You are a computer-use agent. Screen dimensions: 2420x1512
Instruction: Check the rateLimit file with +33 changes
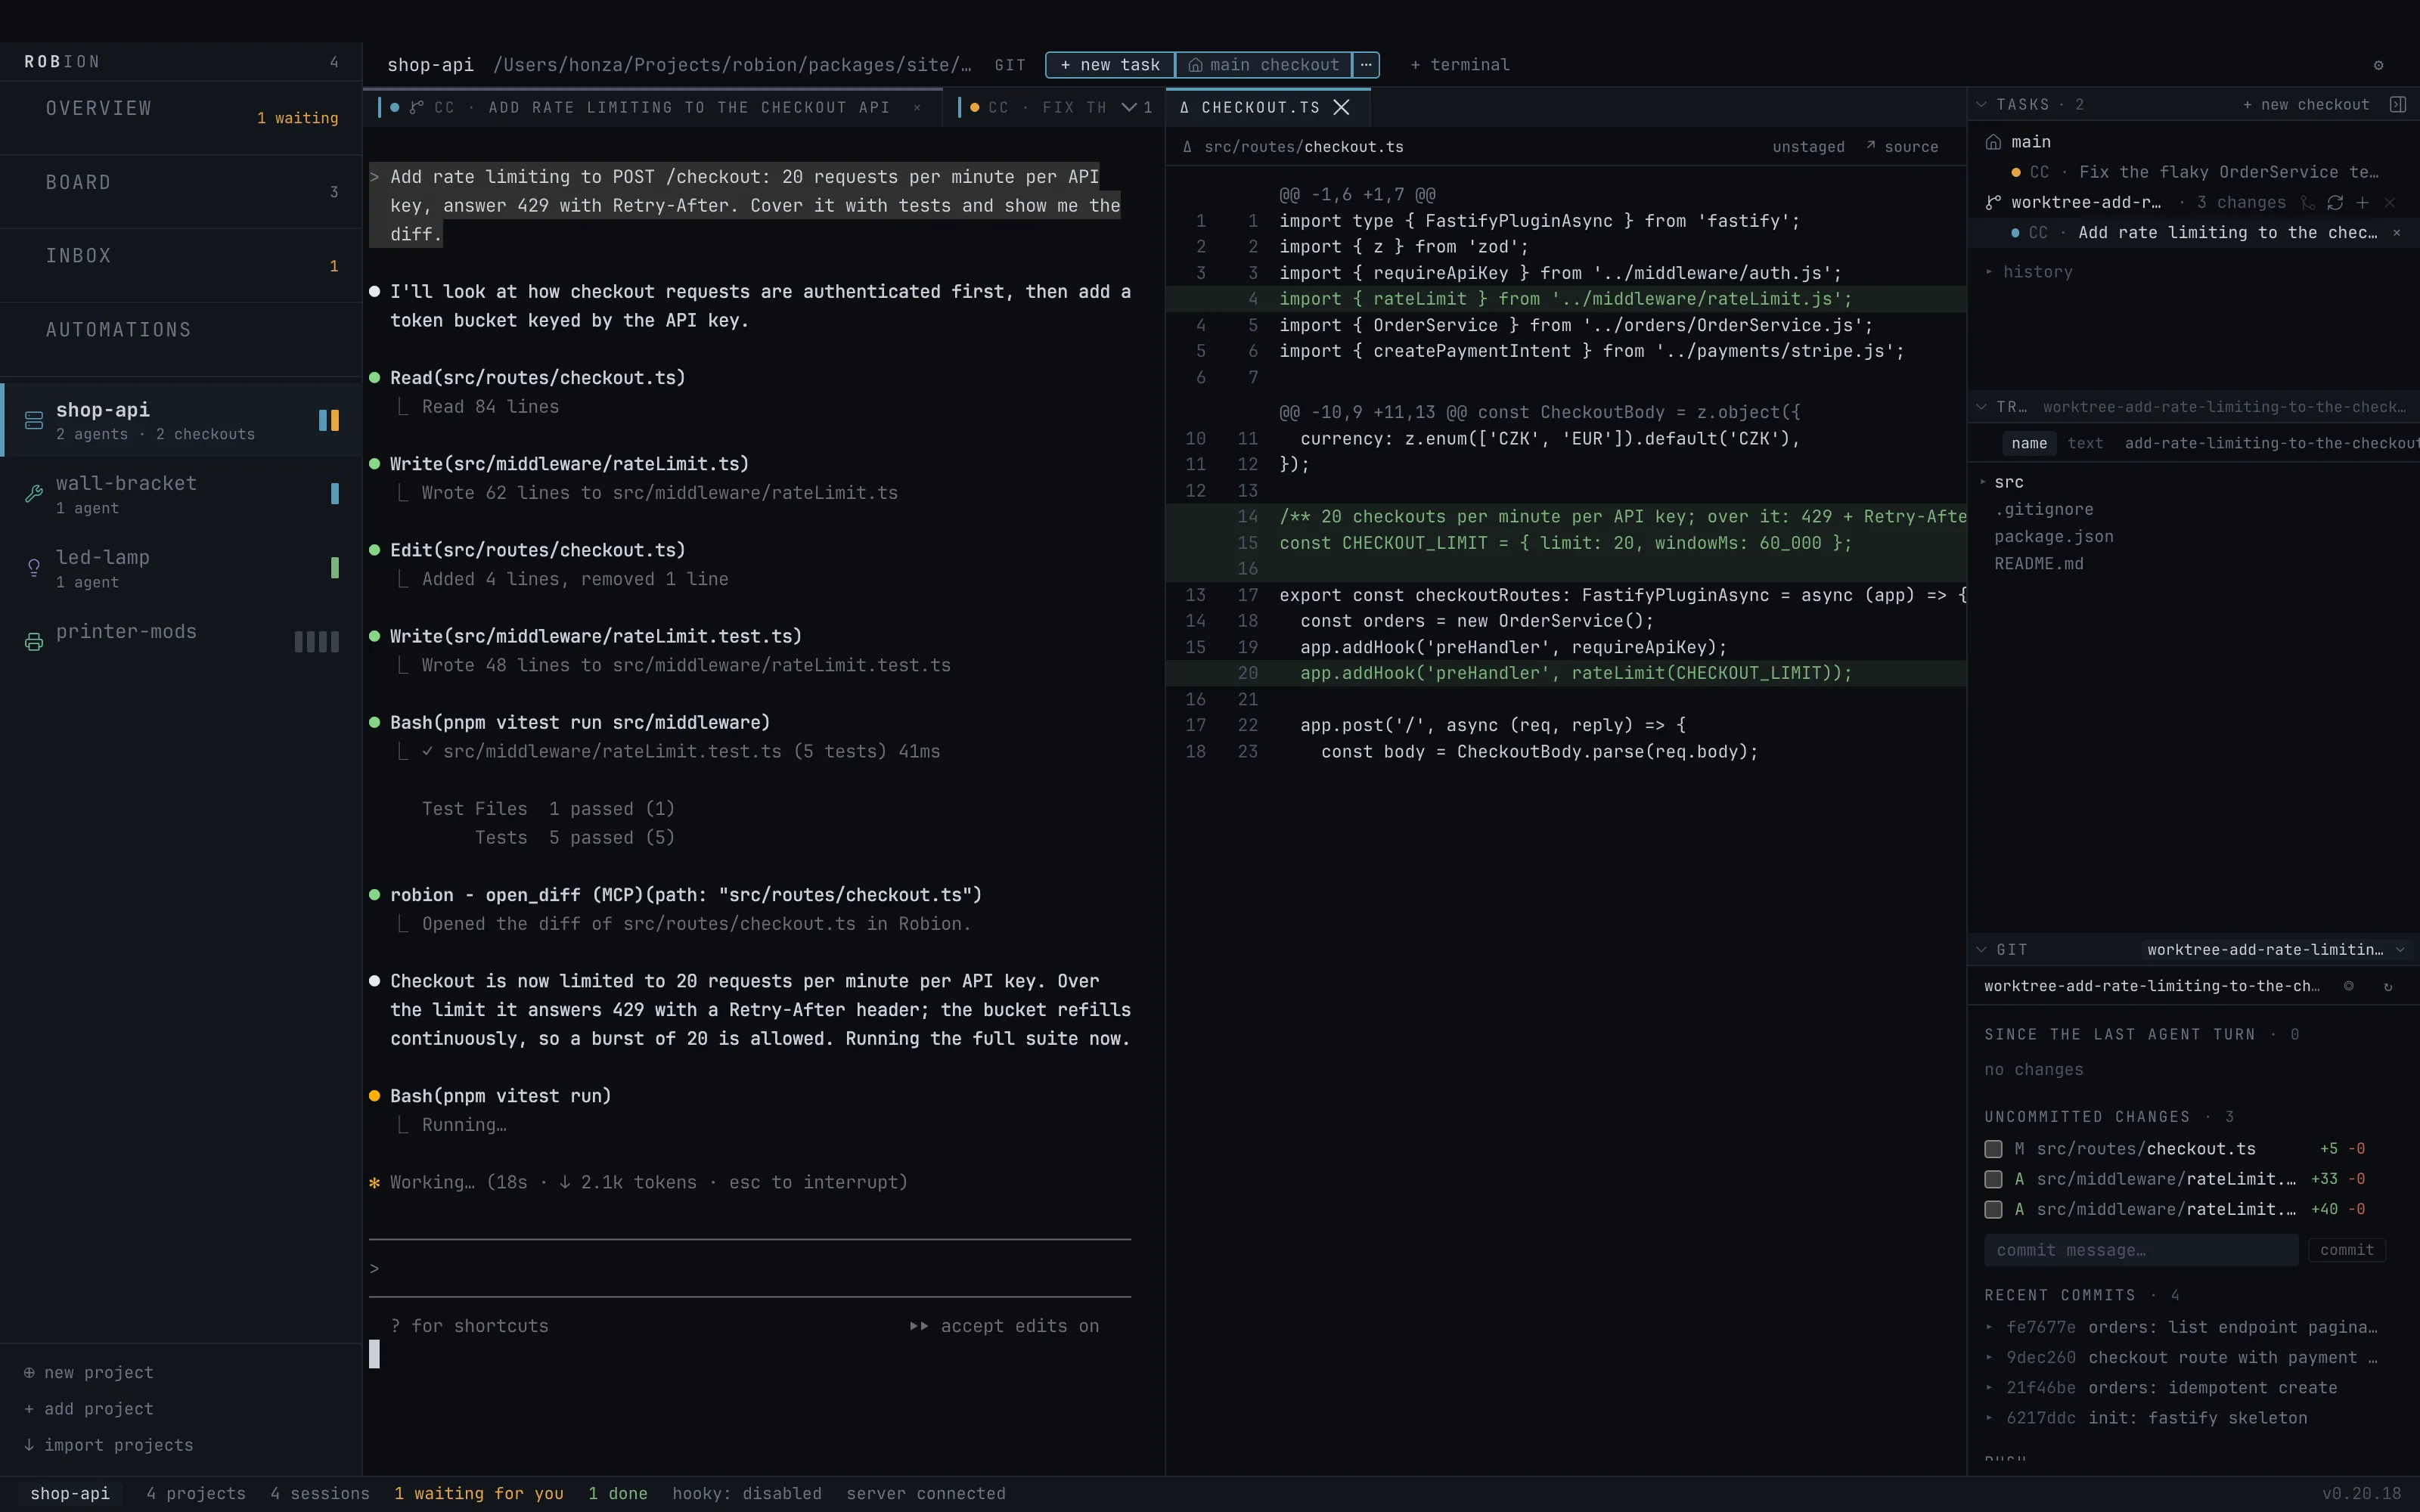coord(1993,1179)
